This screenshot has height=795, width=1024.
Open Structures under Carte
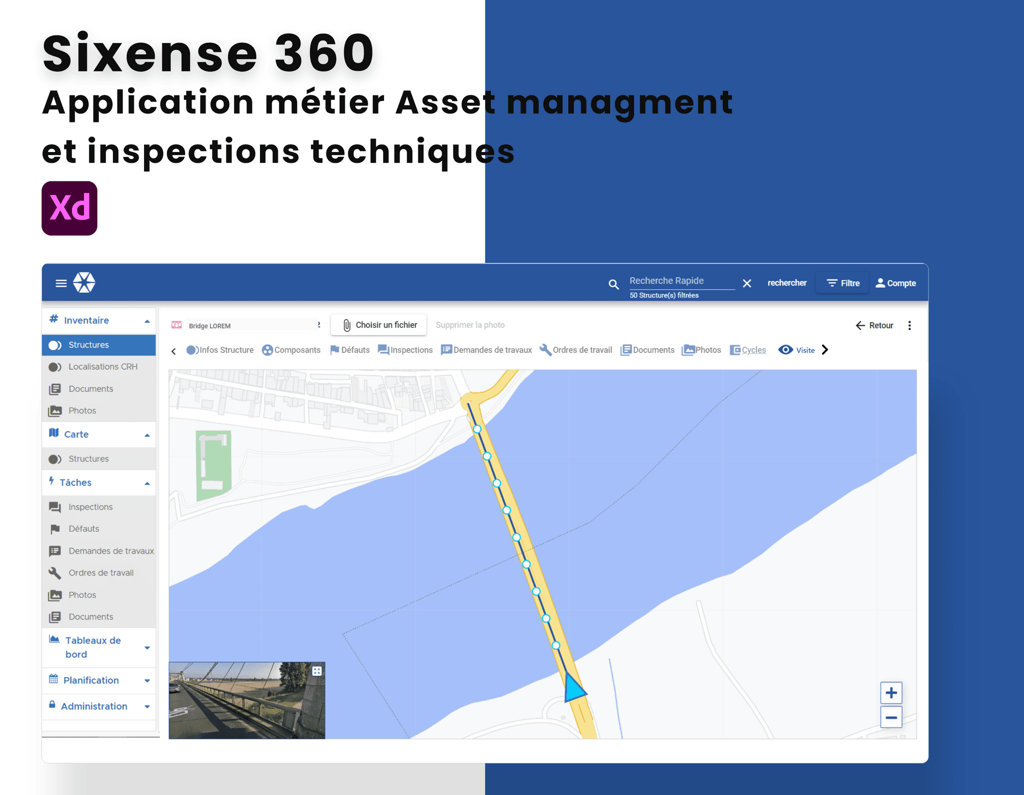[x=99, y=459]
